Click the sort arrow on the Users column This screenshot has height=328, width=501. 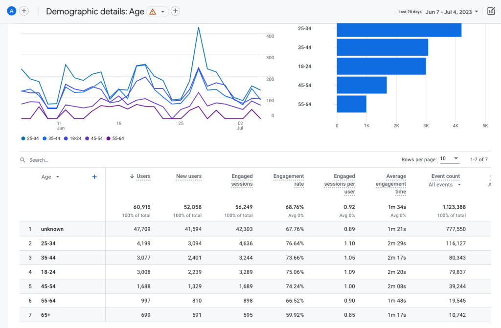point(131,176)
